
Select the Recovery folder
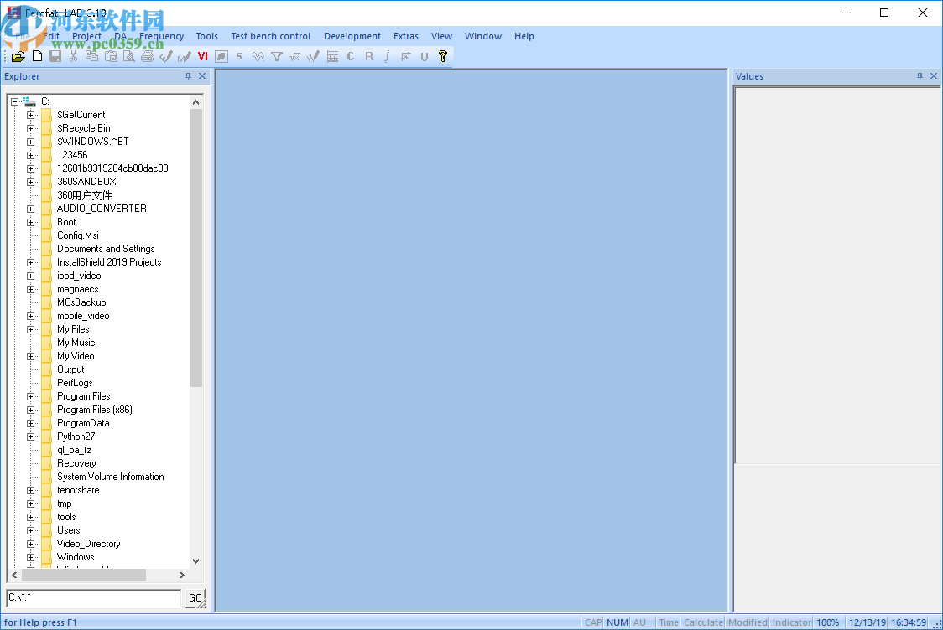[x=76, y=463]
